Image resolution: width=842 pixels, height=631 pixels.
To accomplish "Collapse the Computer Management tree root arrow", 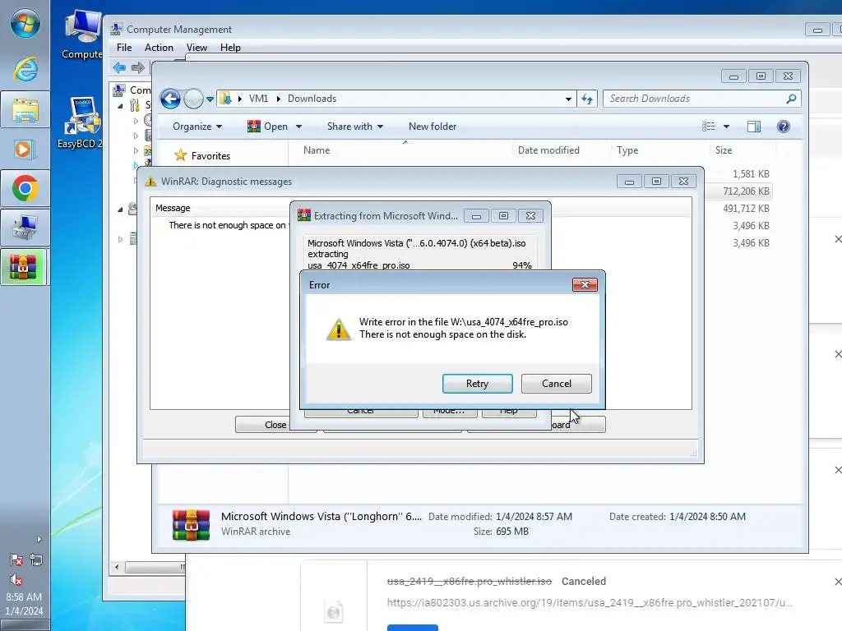I will tap(120, 106).
